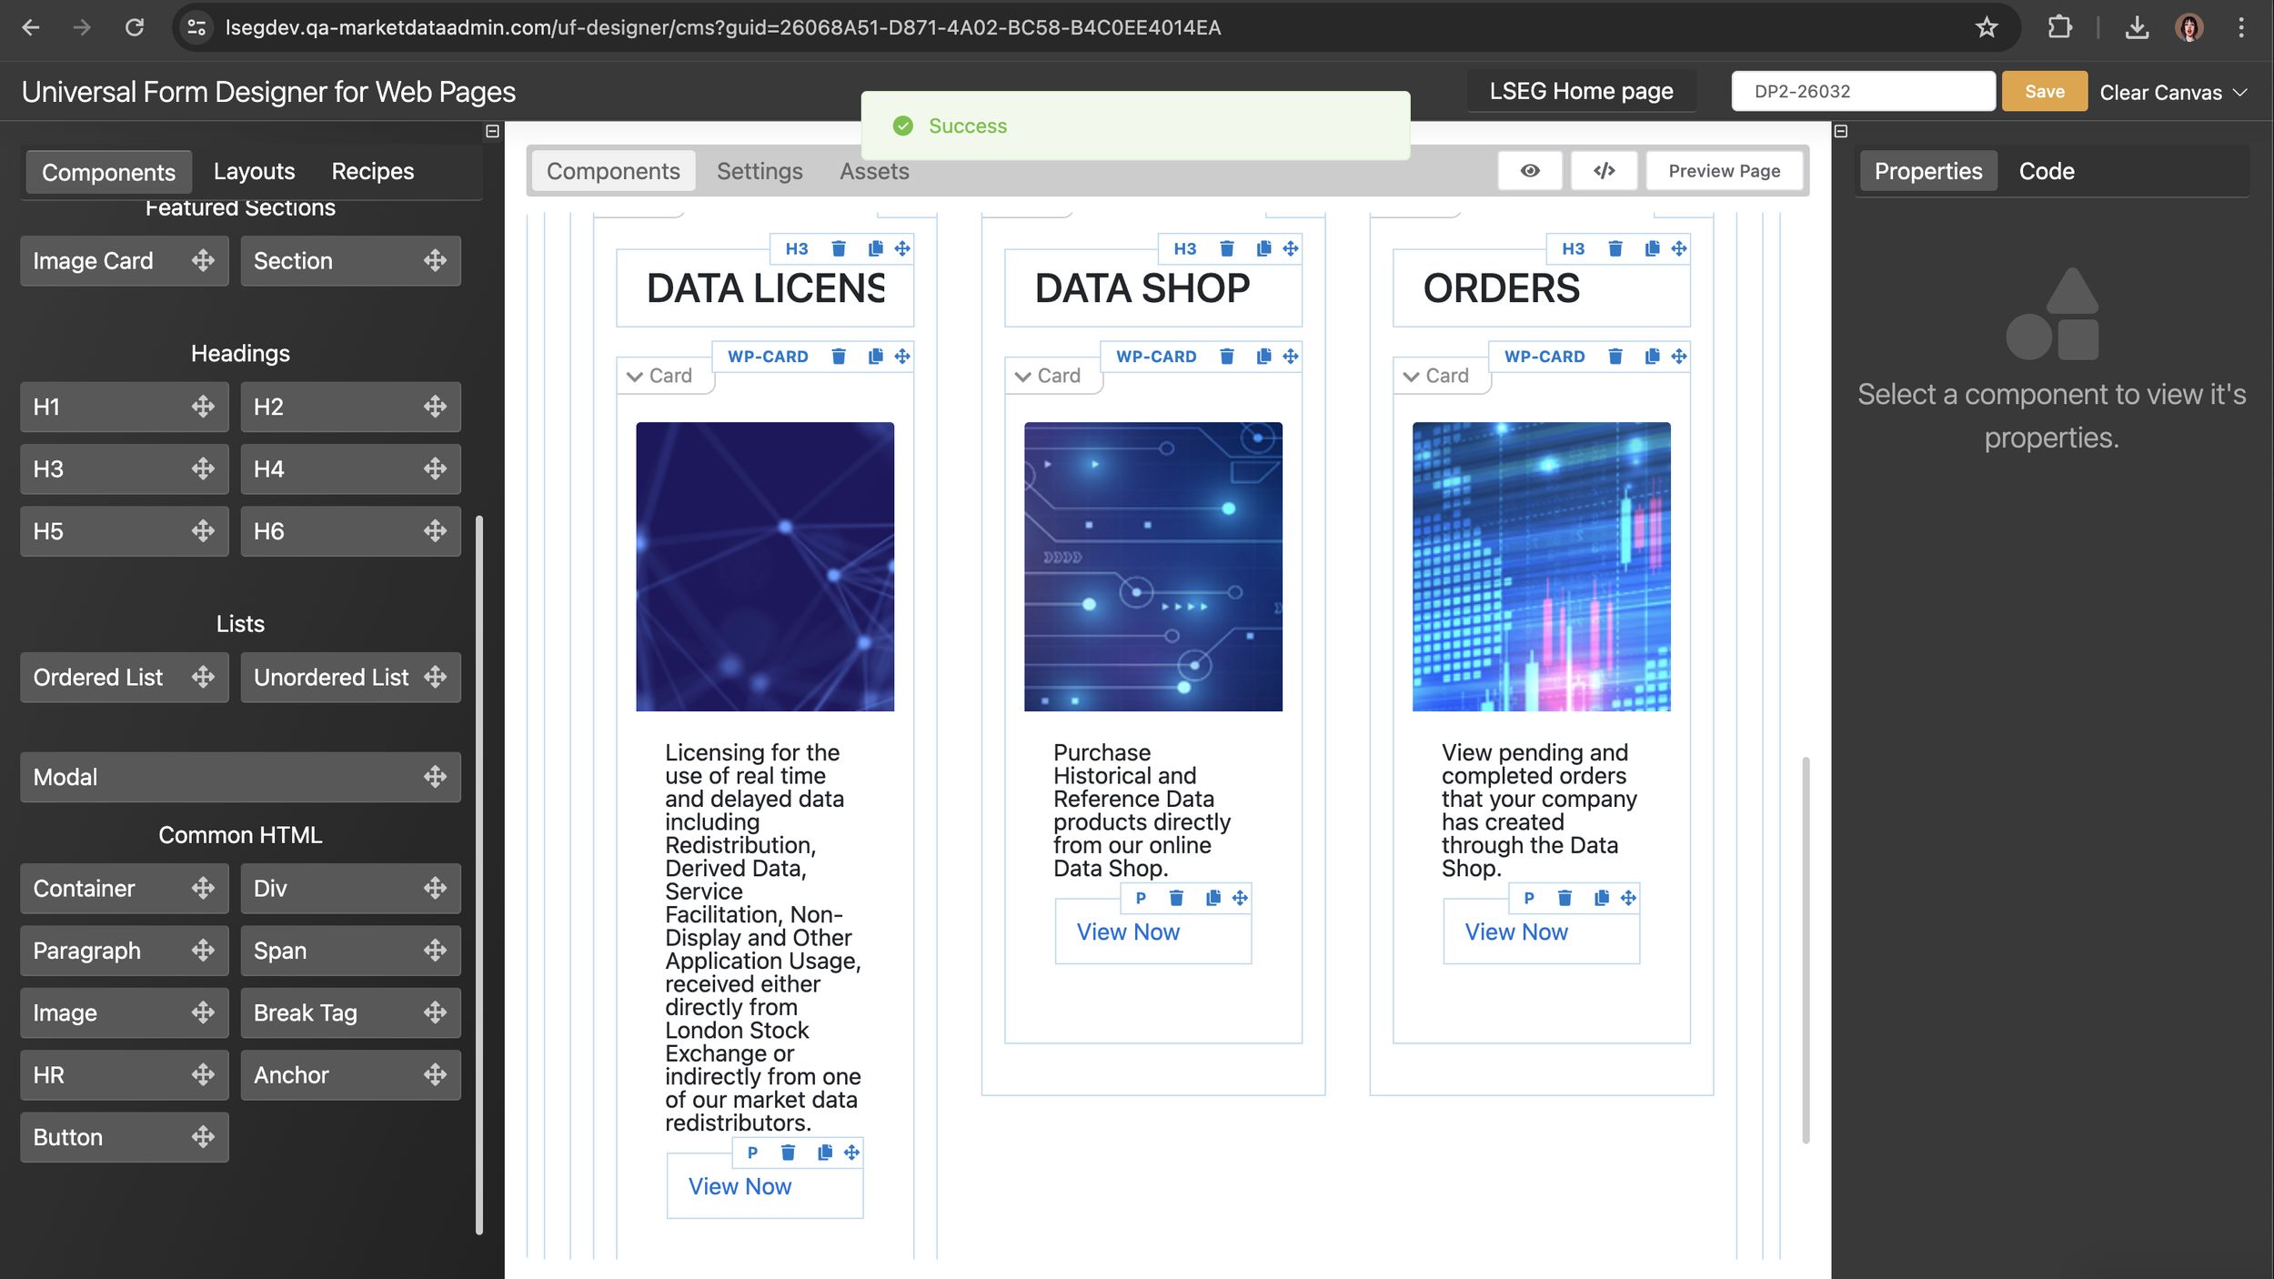The image size is (2274, 1279).
Task: Click the orange Save button
Action: click(x=2044, y=91)
